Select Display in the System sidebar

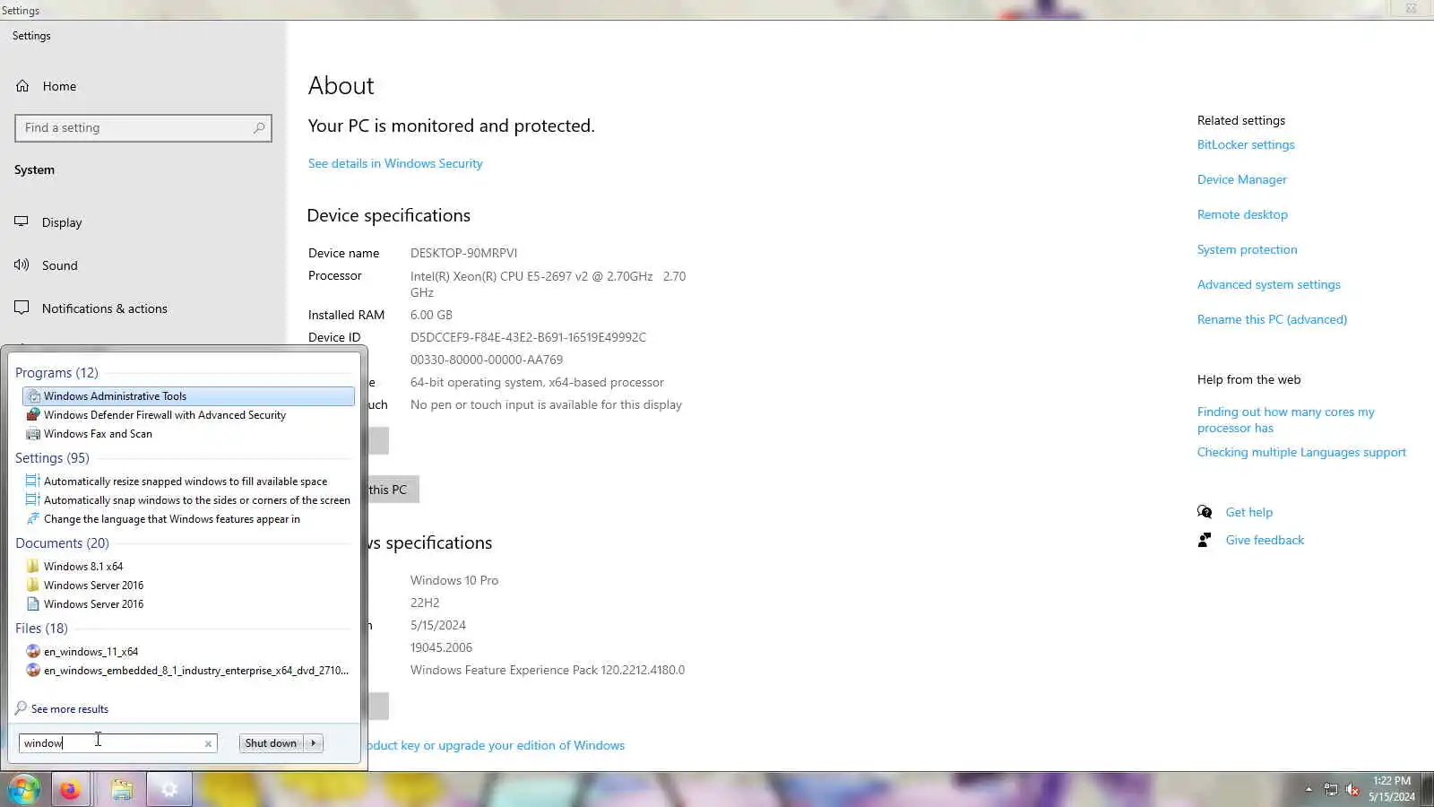[62, 222]
